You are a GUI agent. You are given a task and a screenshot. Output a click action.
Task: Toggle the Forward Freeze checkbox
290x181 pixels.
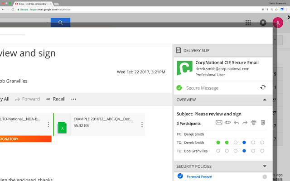180,176
